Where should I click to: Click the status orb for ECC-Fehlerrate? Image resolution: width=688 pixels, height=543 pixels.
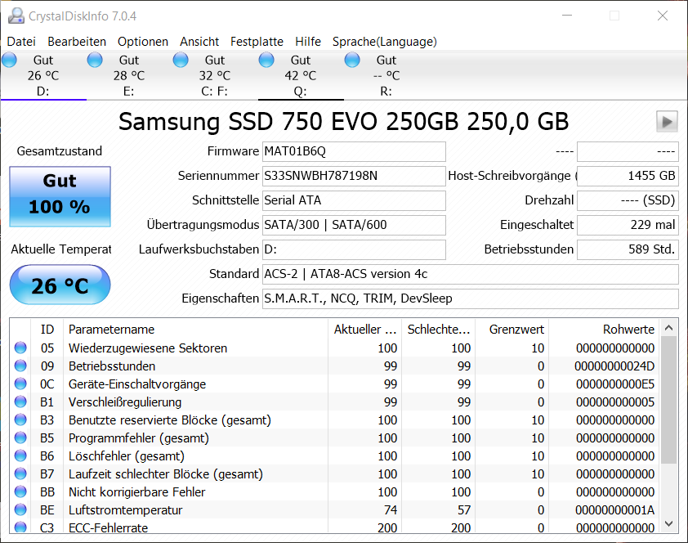click(x=20, y=527)
